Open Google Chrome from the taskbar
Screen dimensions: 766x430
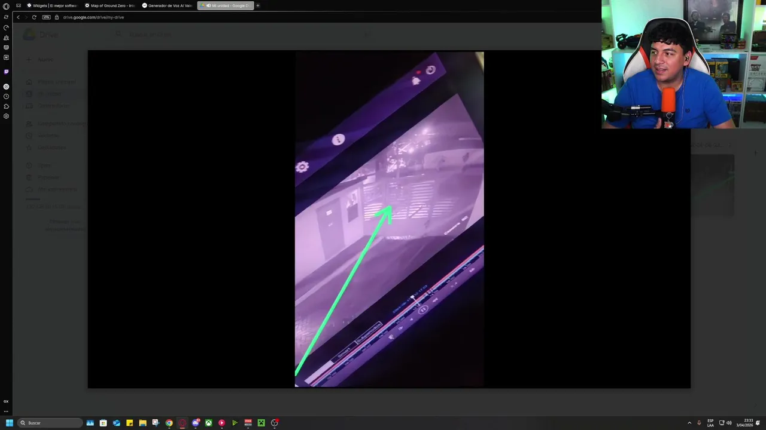click(x=169, y=423)
